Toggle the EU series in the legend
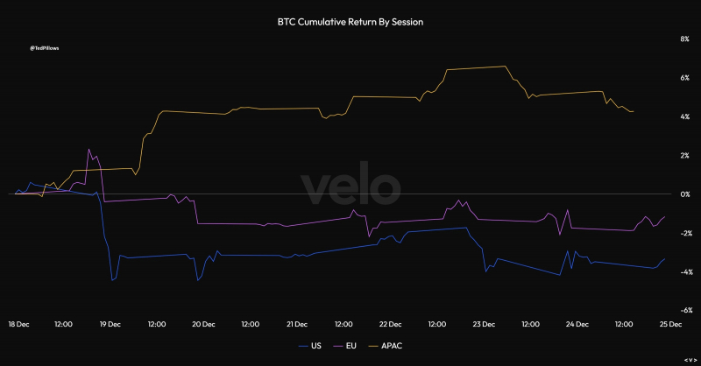Viewport: 701px width, 366px height. coord(345,346)
